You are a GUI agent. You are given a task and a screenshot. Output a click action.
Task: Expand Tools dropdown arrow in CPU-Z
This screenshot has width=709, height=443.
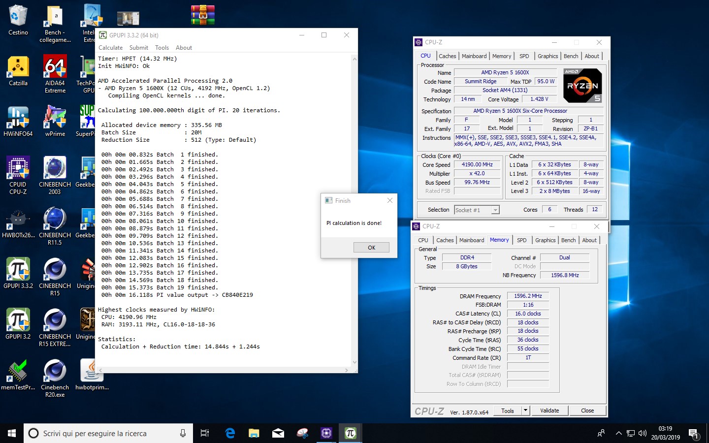point(525,411)
